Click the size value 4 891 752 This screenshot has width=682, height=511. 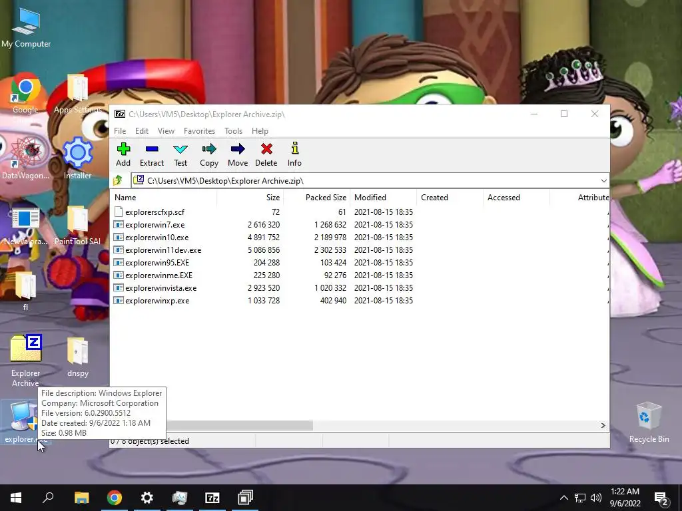point(264,238)
